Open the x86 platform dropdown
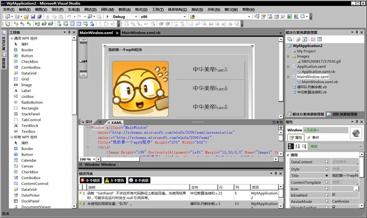Screen dimensions: 367x218 pos(185,17)
